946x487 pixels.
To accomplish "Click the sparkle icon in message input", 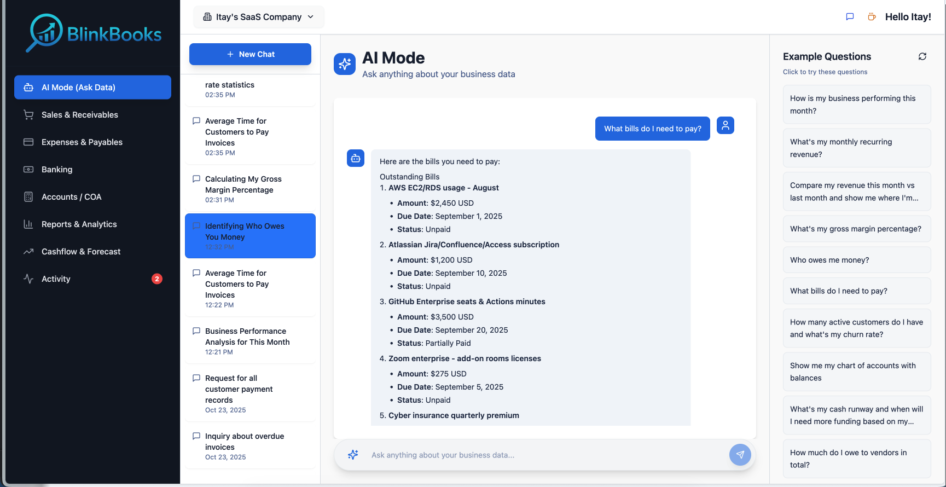I will click(353, 455).
